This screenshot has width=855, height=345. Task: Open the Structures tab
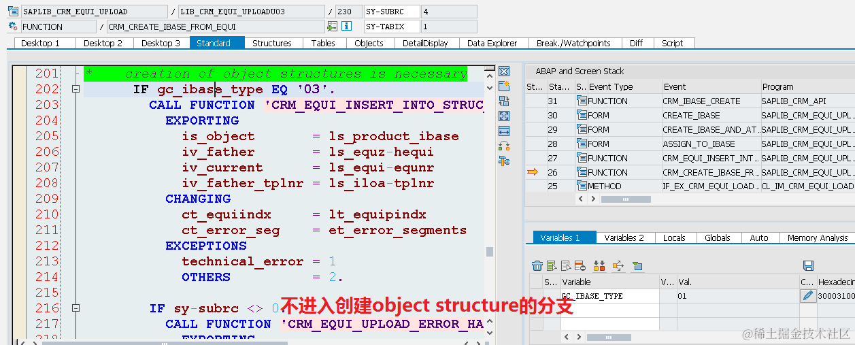pos(272,43)
